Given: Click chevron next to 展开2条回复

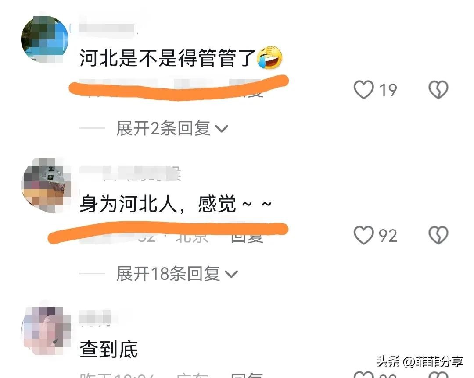Looking at the screenshot, I should click(222, 129).
